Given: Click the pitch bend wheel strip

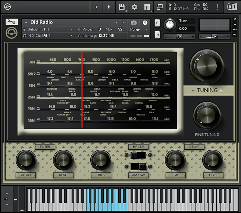Looking at the screenshot, I should [16, 199].
